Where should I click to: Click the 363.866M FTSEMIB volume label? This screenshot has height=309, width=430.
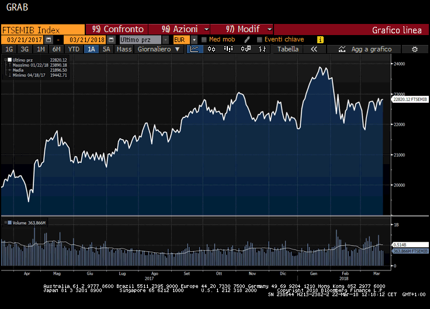point(410,251)
